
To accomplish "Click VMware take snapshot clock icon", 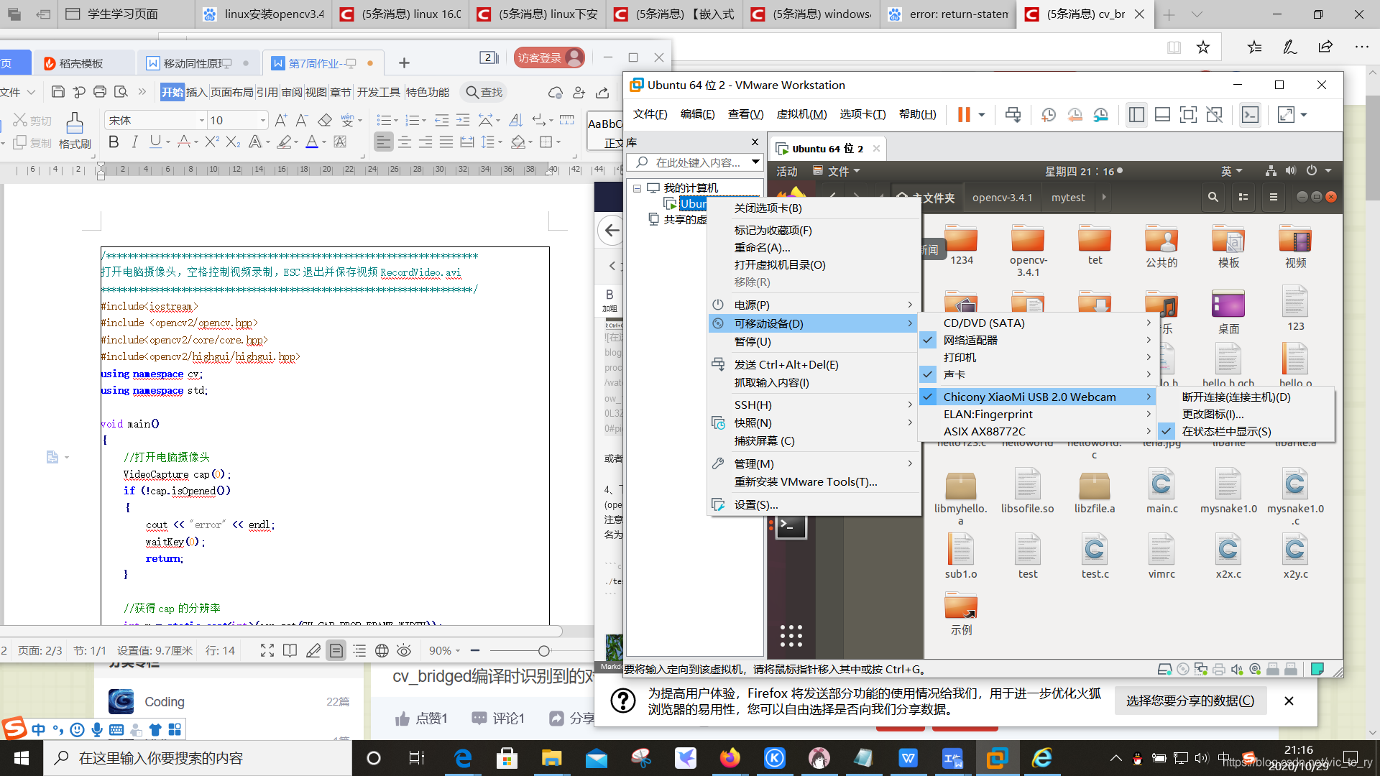I will tap(1049, 114).
